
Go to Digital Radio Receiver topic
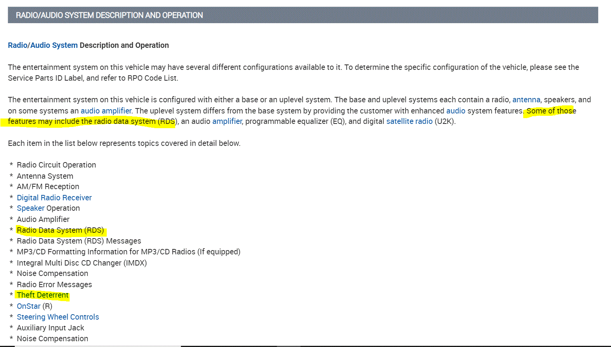tap(54, 198)
